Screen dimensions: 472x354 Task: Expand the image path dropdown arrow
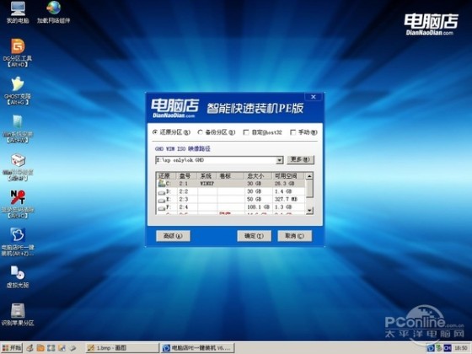coord(280,160)
